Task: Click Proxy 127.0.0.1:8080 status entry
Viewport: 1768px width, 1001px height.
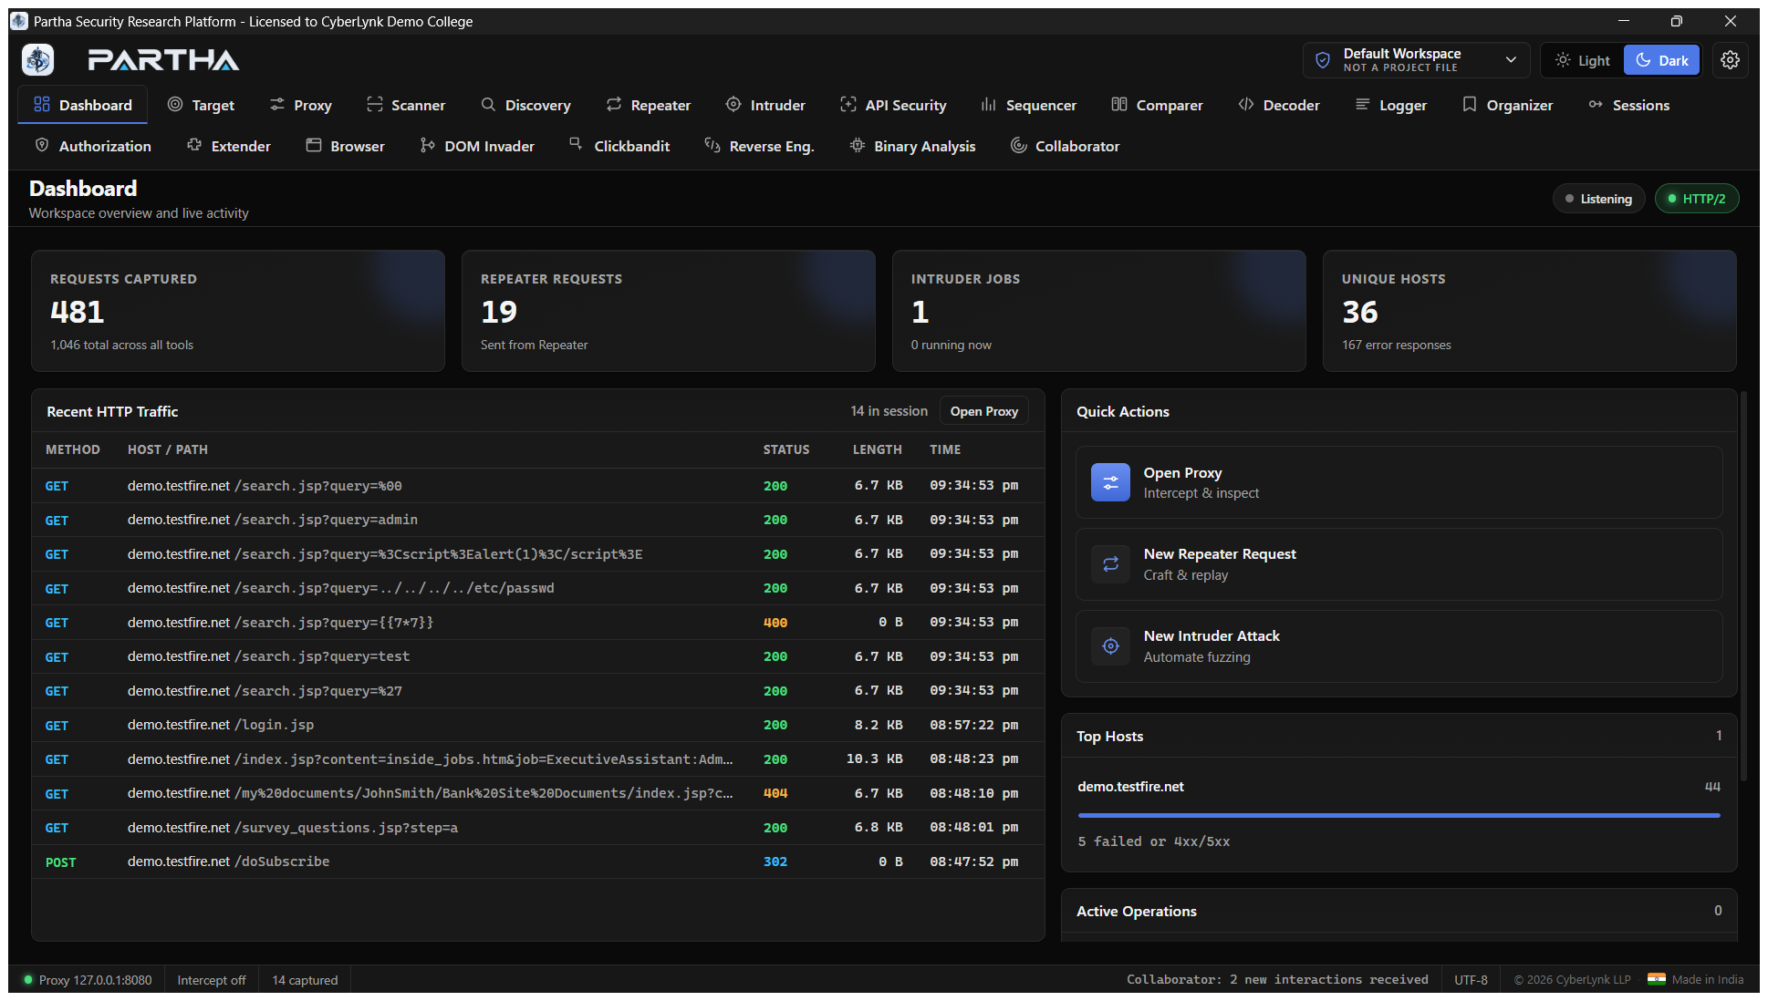Action: [x=88, y=980]
